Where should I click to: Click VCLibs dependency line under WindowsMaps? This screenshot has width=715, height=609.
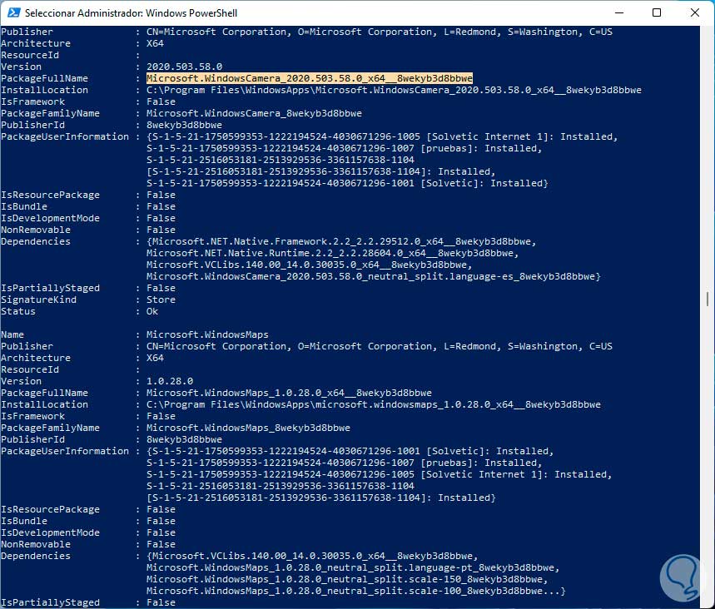[x=312, y=556]
